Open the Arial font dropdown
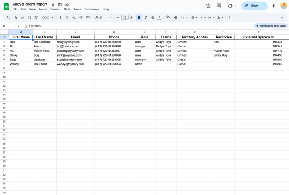289x195 pixels. (x=103, y=18)
